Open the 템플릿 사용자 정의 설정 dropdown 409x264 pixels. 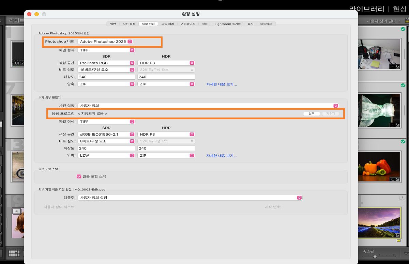(x=190, y=198)
